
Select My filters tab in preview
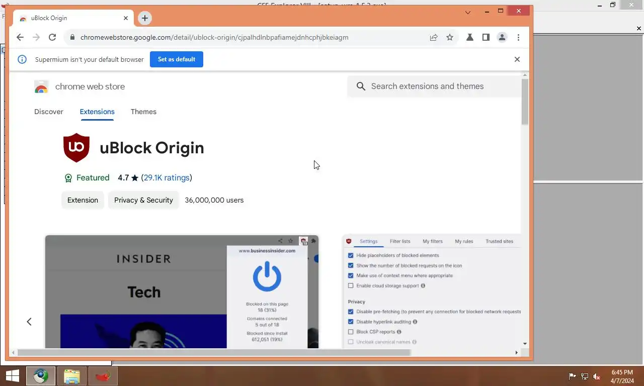coord(433,241)
